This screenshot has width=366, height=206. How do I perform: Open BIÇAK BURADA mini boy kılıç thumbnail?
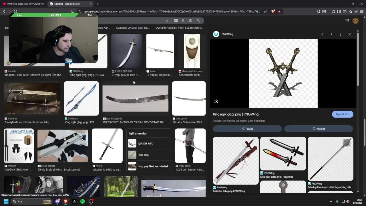click(127, 51)
